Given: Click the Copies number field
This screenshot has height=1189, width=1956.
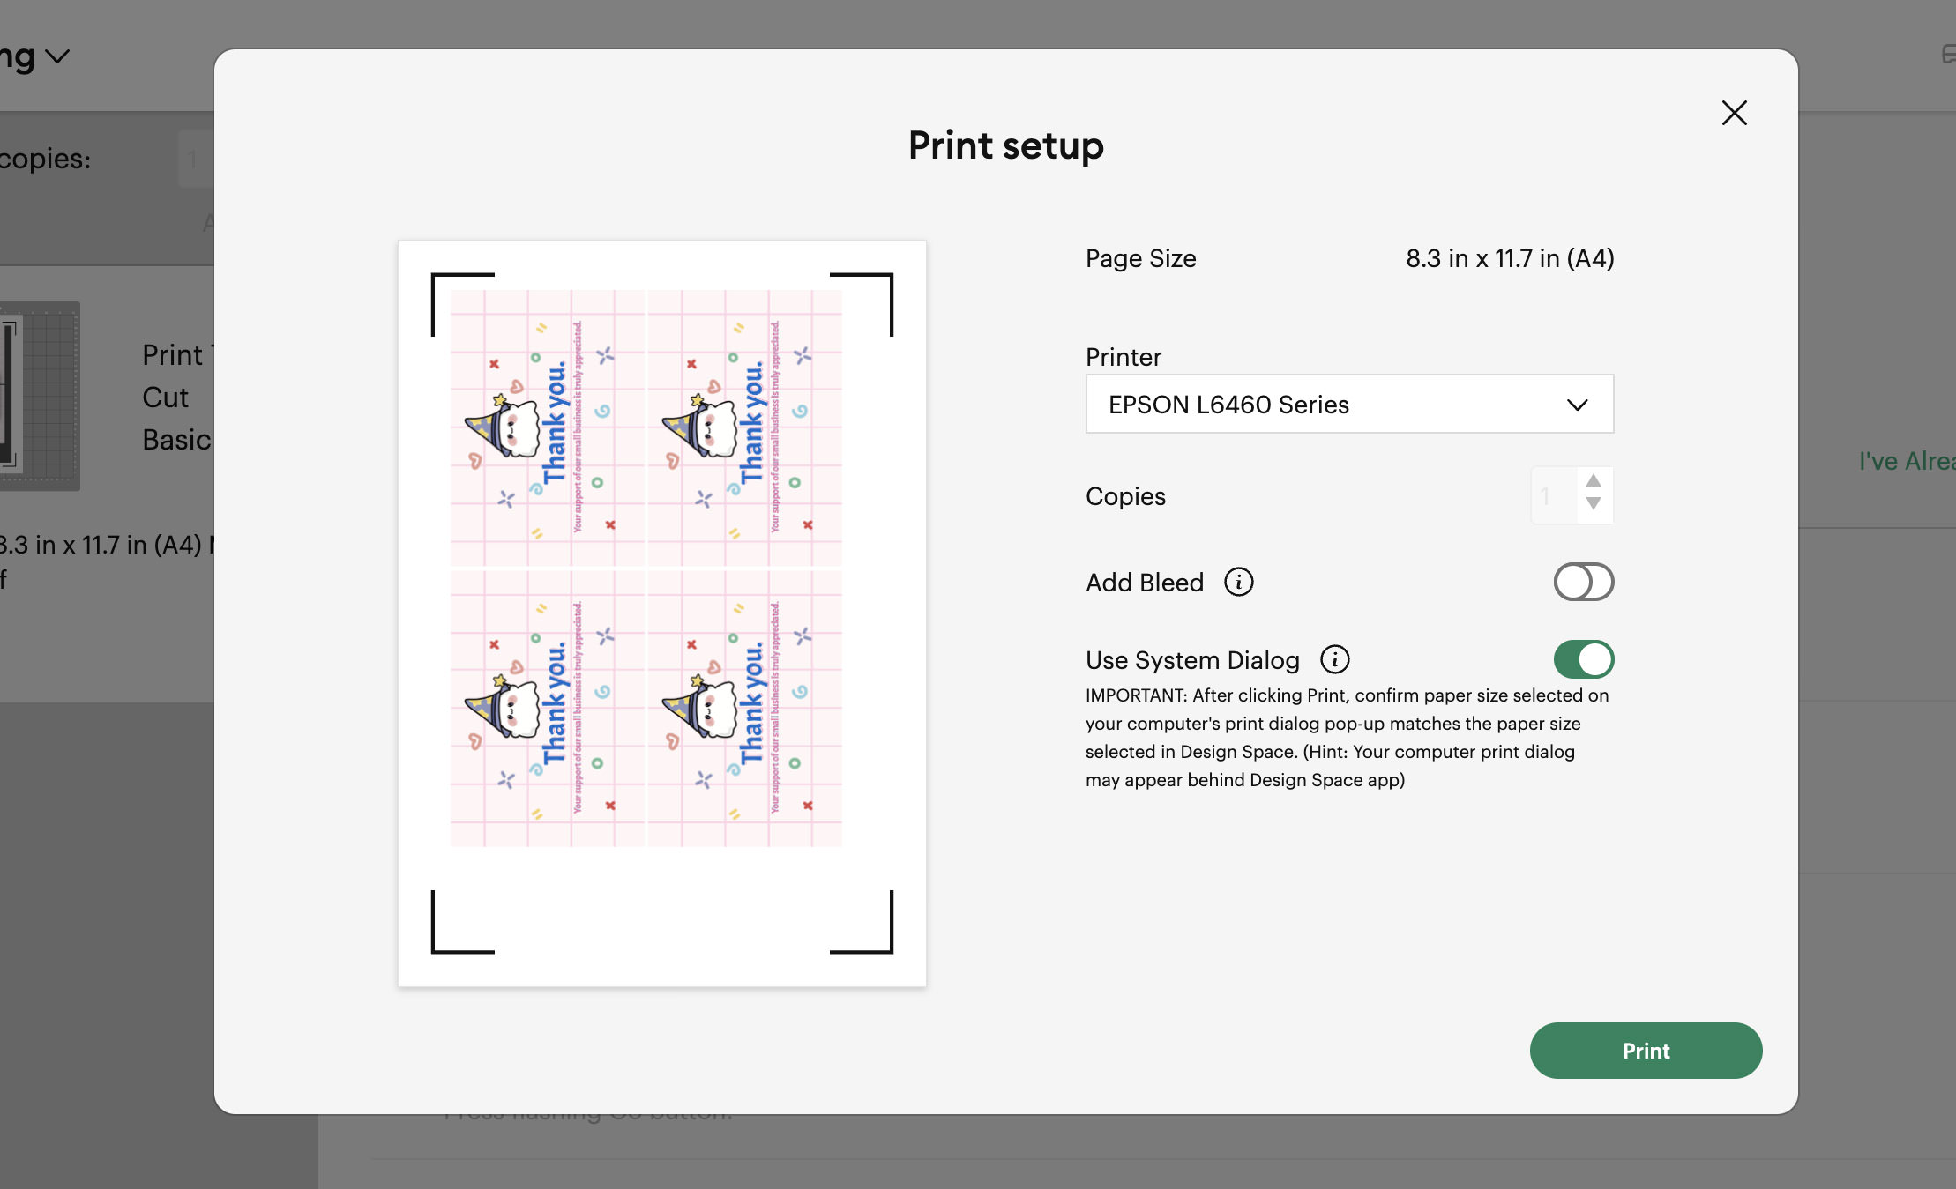Looking at the screenshot, I should (1554, 495).
